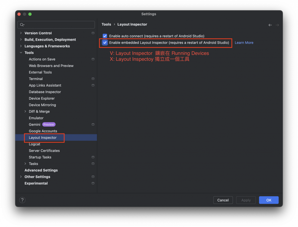Open Database Inspector settings
298x227 pixels.
(45, 92)
